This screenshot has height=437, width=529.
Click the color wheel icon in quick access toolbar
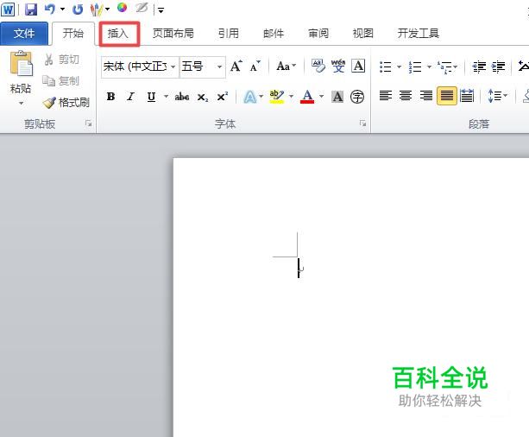pyautogui.click(x=123, y=8)
